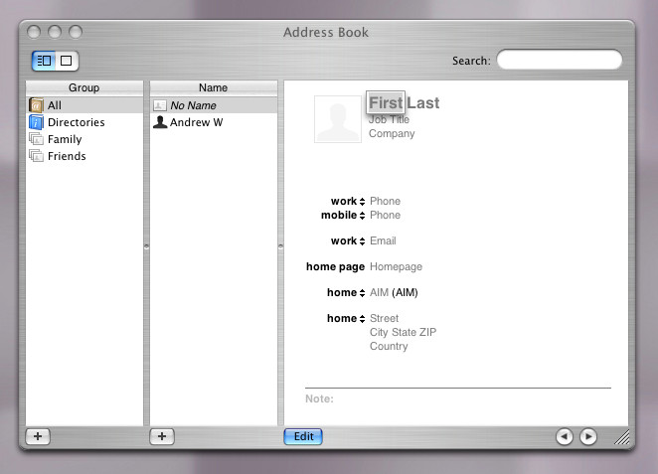The height and width of the screenshot is (474, 658).
Task: Open the work email label dropdown
Action: [x=348, y=241]
